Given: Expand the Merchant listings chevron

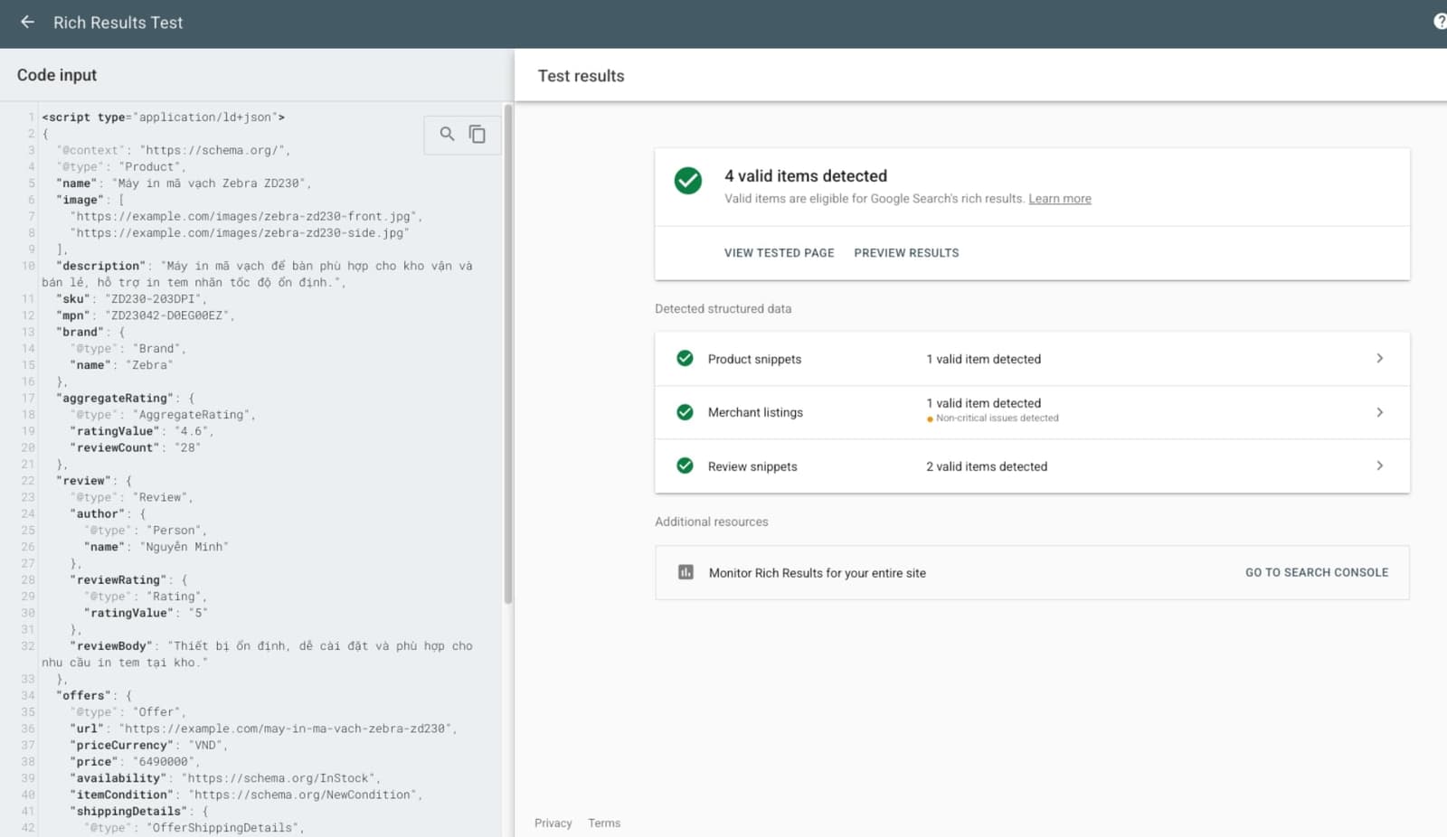Looking at the screenshot, I should [1379, 412].
